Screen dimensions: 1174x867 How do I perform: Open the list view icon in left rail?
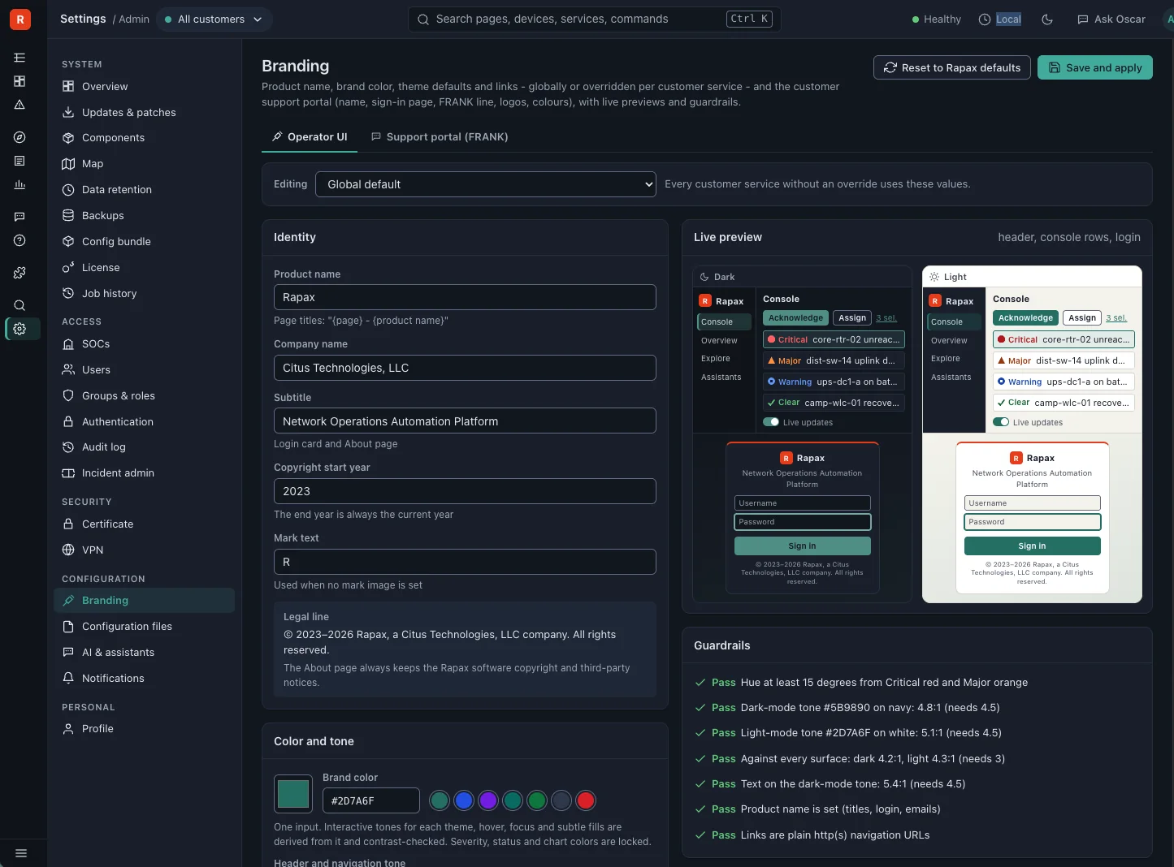coord(19,58)
